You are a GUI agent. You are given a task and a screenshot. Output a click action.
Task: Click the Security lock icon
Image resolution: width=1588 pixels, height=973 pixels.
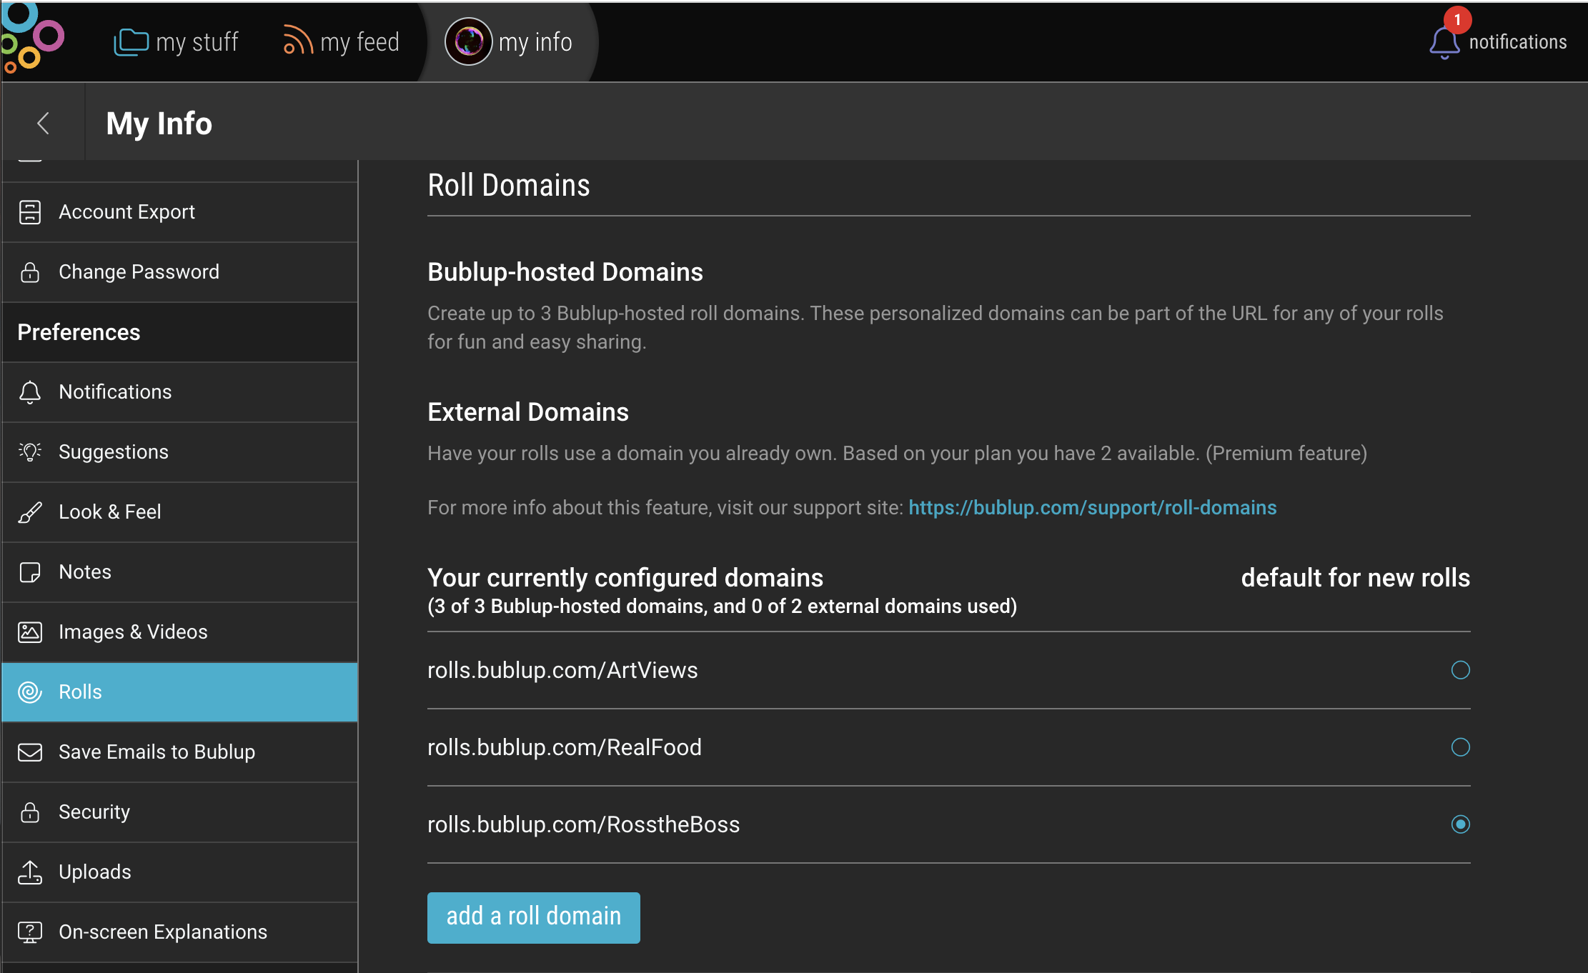(30, 812)
